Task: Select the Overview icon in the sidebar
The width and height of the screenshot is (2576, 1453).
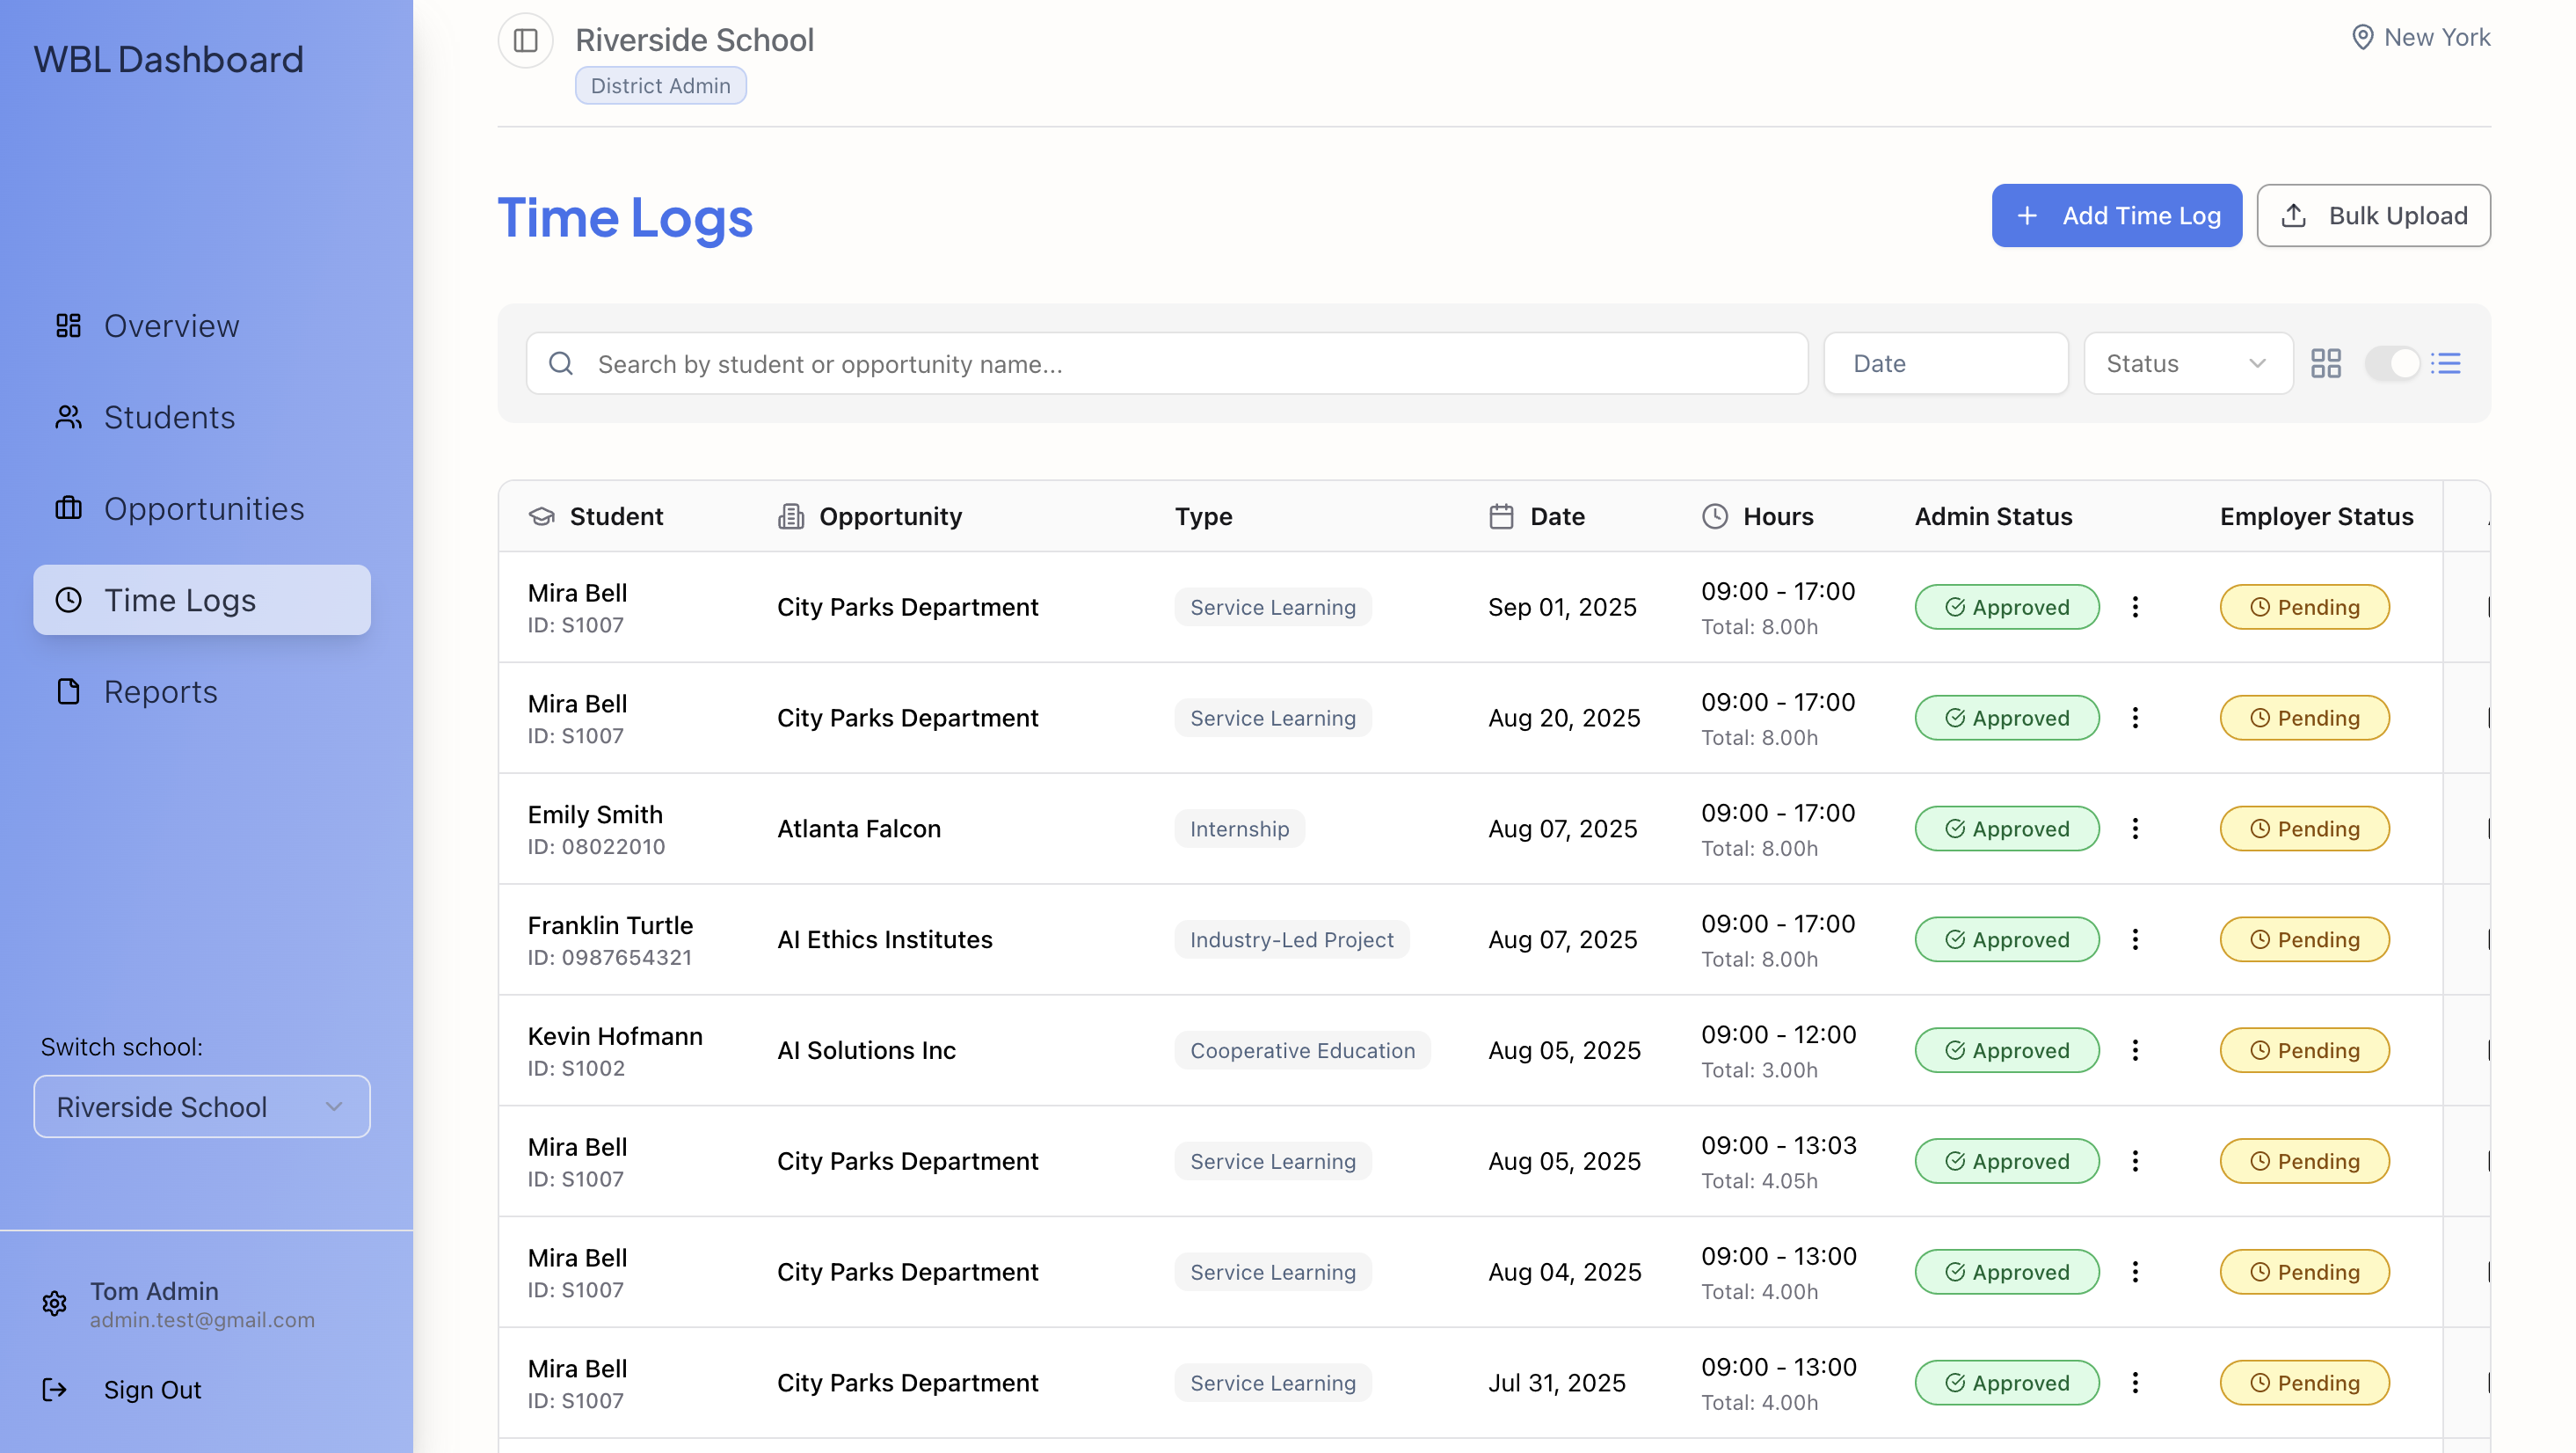Action: [68, 325]
